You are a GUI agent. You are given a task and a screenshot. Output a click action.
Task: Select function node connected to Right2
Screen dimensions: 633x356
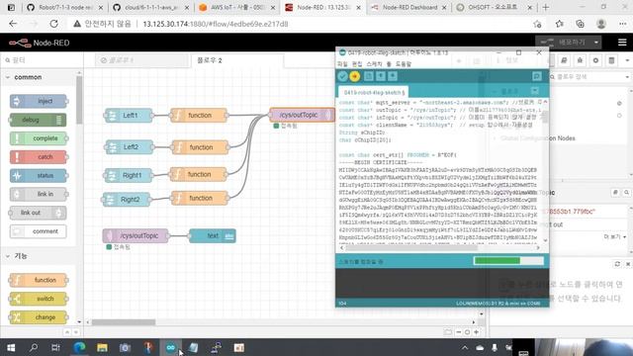tap(200, 198)
